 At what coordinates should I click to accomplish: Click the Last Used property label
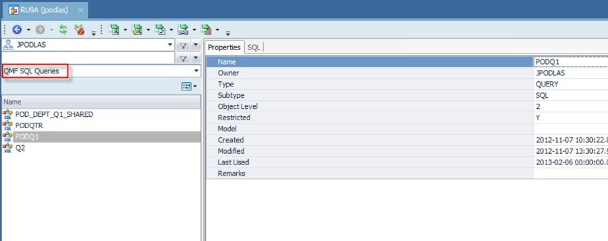coord(234,162)
